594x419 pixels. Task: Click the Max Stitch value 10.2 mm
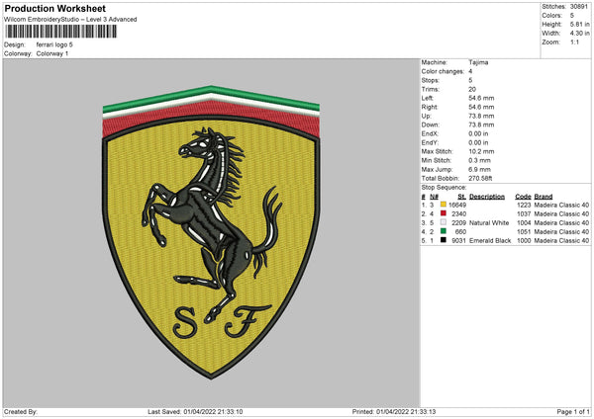pos(481,151)
